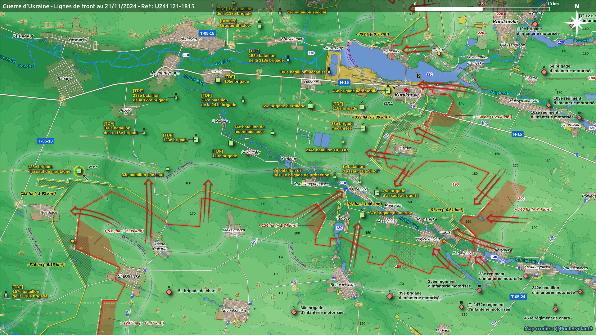596x335 pixels.
Task: Click the 33e brigade mécanisée unit marker
Action: (x=363, y=128)
